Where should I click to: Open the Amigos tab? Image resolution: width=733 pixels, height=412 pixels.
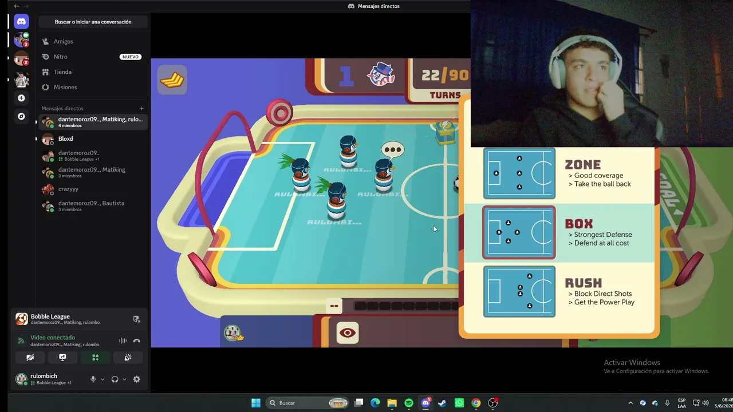point(93,41)
